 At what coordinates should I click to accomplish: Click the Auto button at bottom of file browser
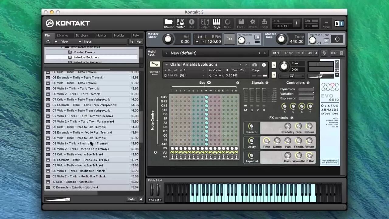click(x=131, y=199)
